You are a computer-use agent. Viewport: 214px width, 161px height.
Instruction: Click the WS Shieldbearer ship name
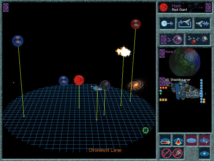pyautogui.click(x=178, y=80)
